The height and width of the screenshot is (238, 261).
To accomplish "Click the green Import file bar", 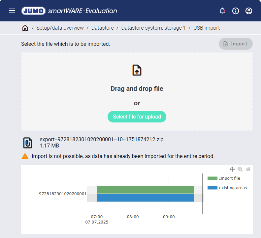I will point(145,190).
